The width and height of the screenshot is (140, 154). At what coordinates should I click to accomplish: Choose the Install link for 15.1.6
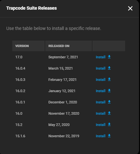coord(101,136)
